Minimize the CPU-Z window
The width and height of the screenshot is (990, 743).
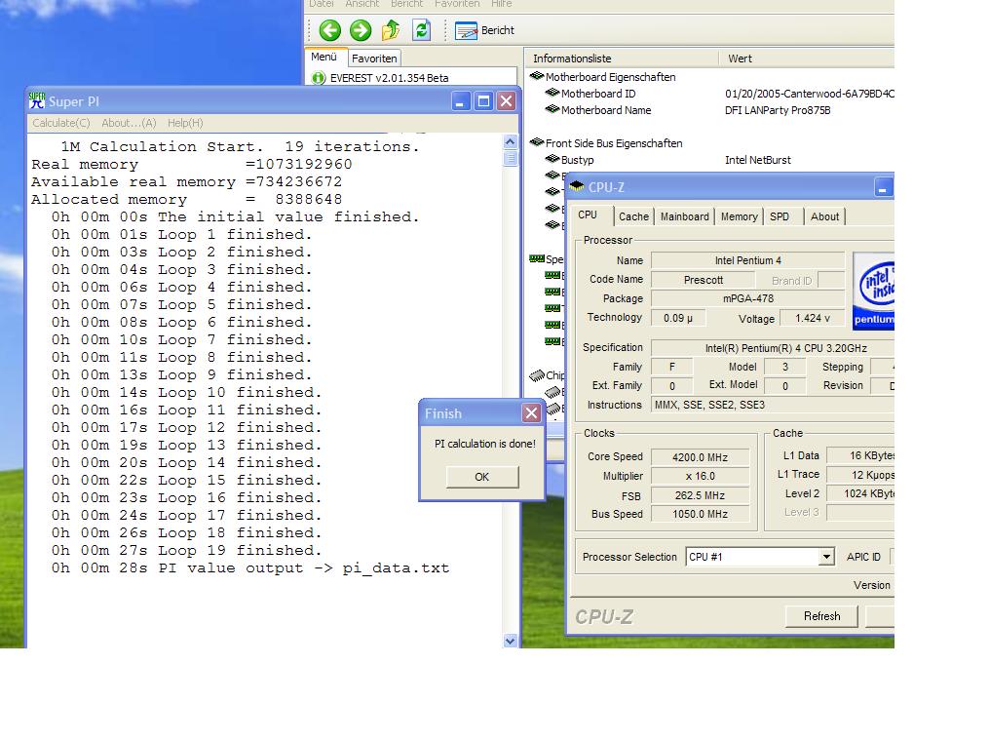[883, 187]
